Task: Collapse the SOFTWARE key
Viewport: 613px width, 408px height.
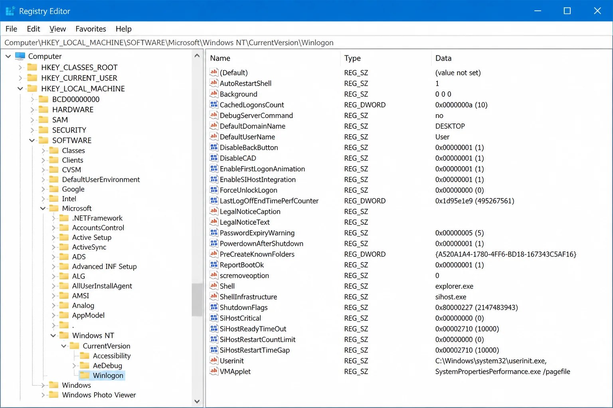Action: tap(32, 140)
